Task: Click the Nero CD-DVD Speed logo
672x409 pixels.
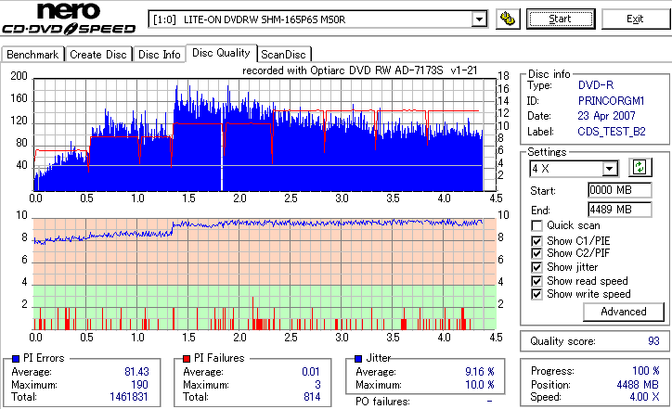Action: (x=69, y=19)
